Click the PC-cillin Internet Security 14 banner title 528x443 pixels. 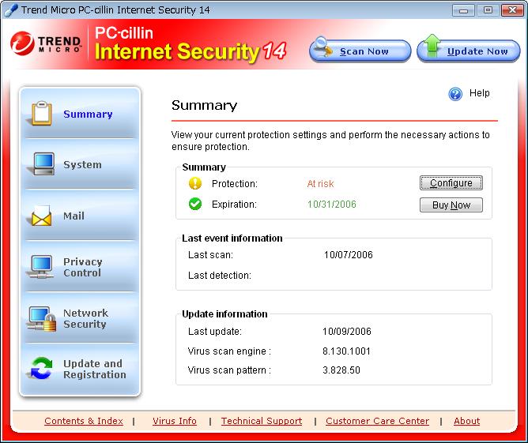[190, 44]
